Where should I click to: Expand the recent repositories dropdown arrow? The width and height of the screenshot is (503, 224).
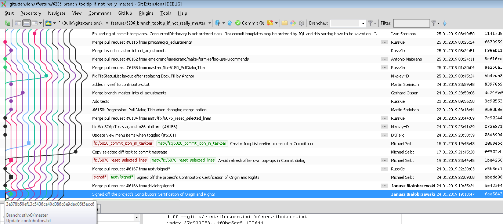54,23
